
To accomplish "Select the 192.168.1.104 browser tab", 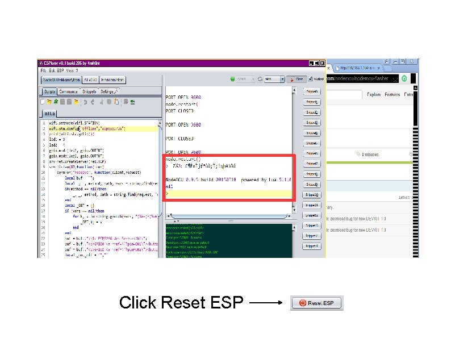I will pos(358,68).
